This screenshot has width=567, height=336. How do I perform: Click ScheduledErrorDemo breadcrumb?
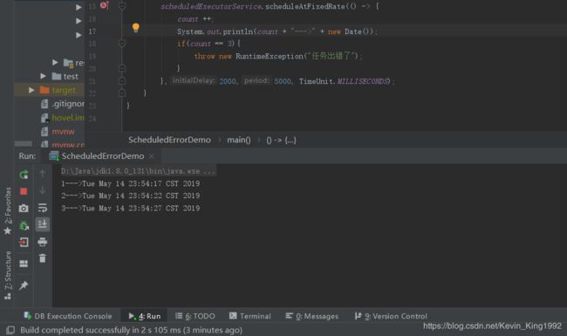[169, 140]
